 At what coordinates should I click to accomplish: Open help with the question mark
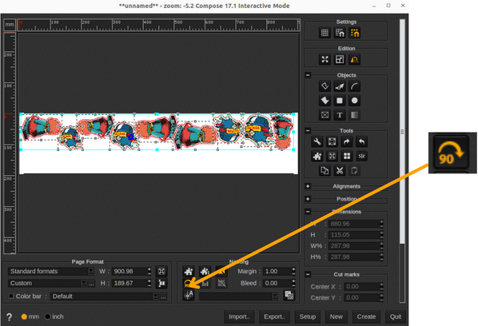[10, 317]
